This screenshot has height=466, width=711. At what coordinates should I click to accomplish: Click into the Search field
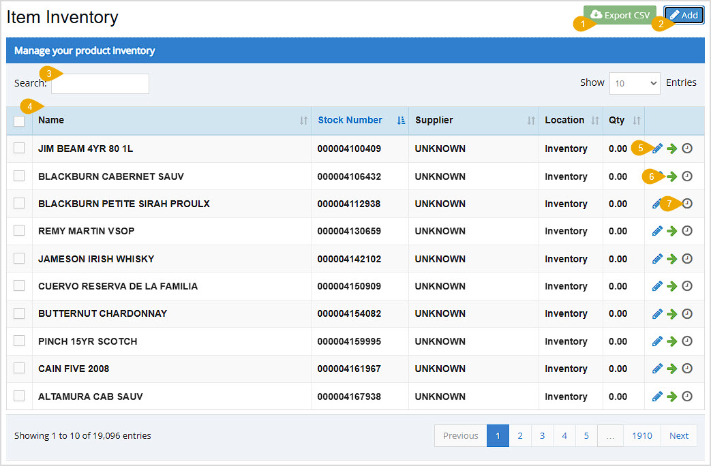tap(100, 83)
